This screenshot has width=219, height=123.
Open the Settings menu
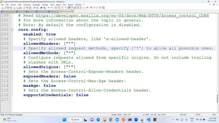[45, 5]
